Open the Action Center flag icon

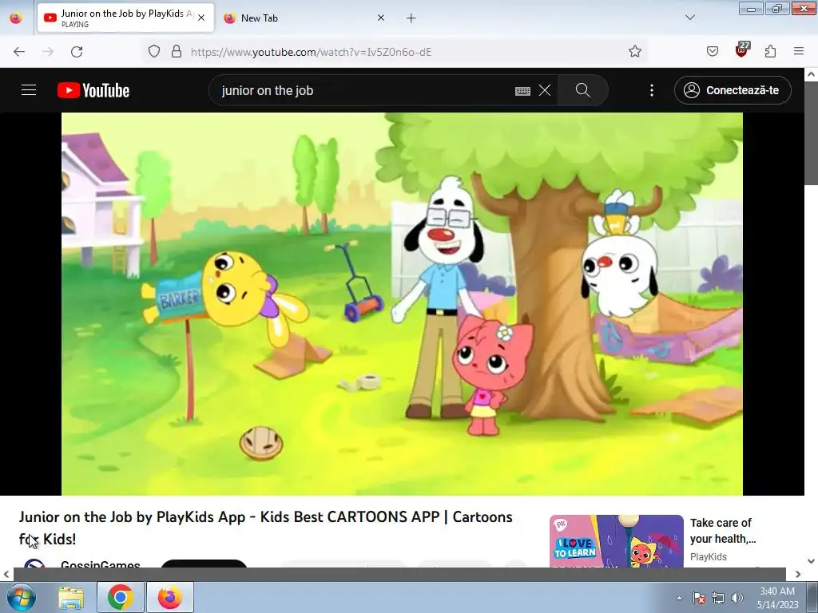699,598
